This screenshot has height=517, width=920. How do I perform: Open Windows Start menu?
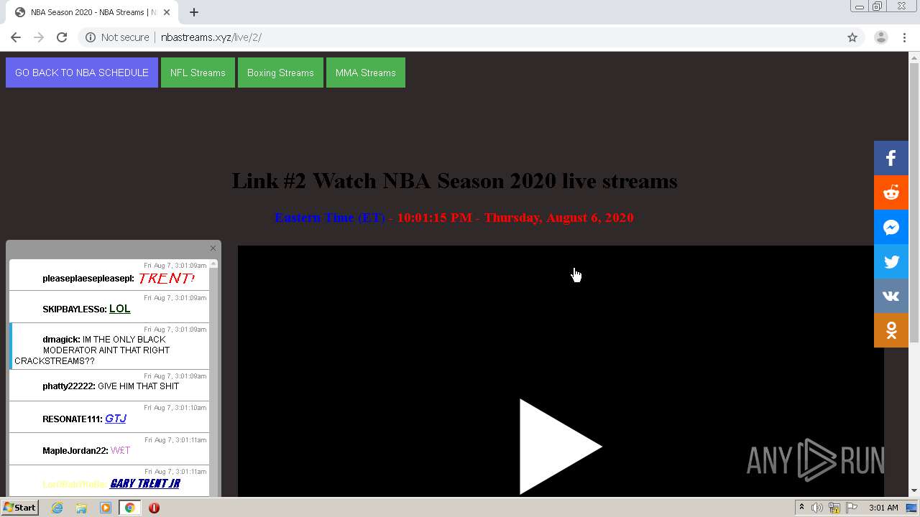(20, 507)
